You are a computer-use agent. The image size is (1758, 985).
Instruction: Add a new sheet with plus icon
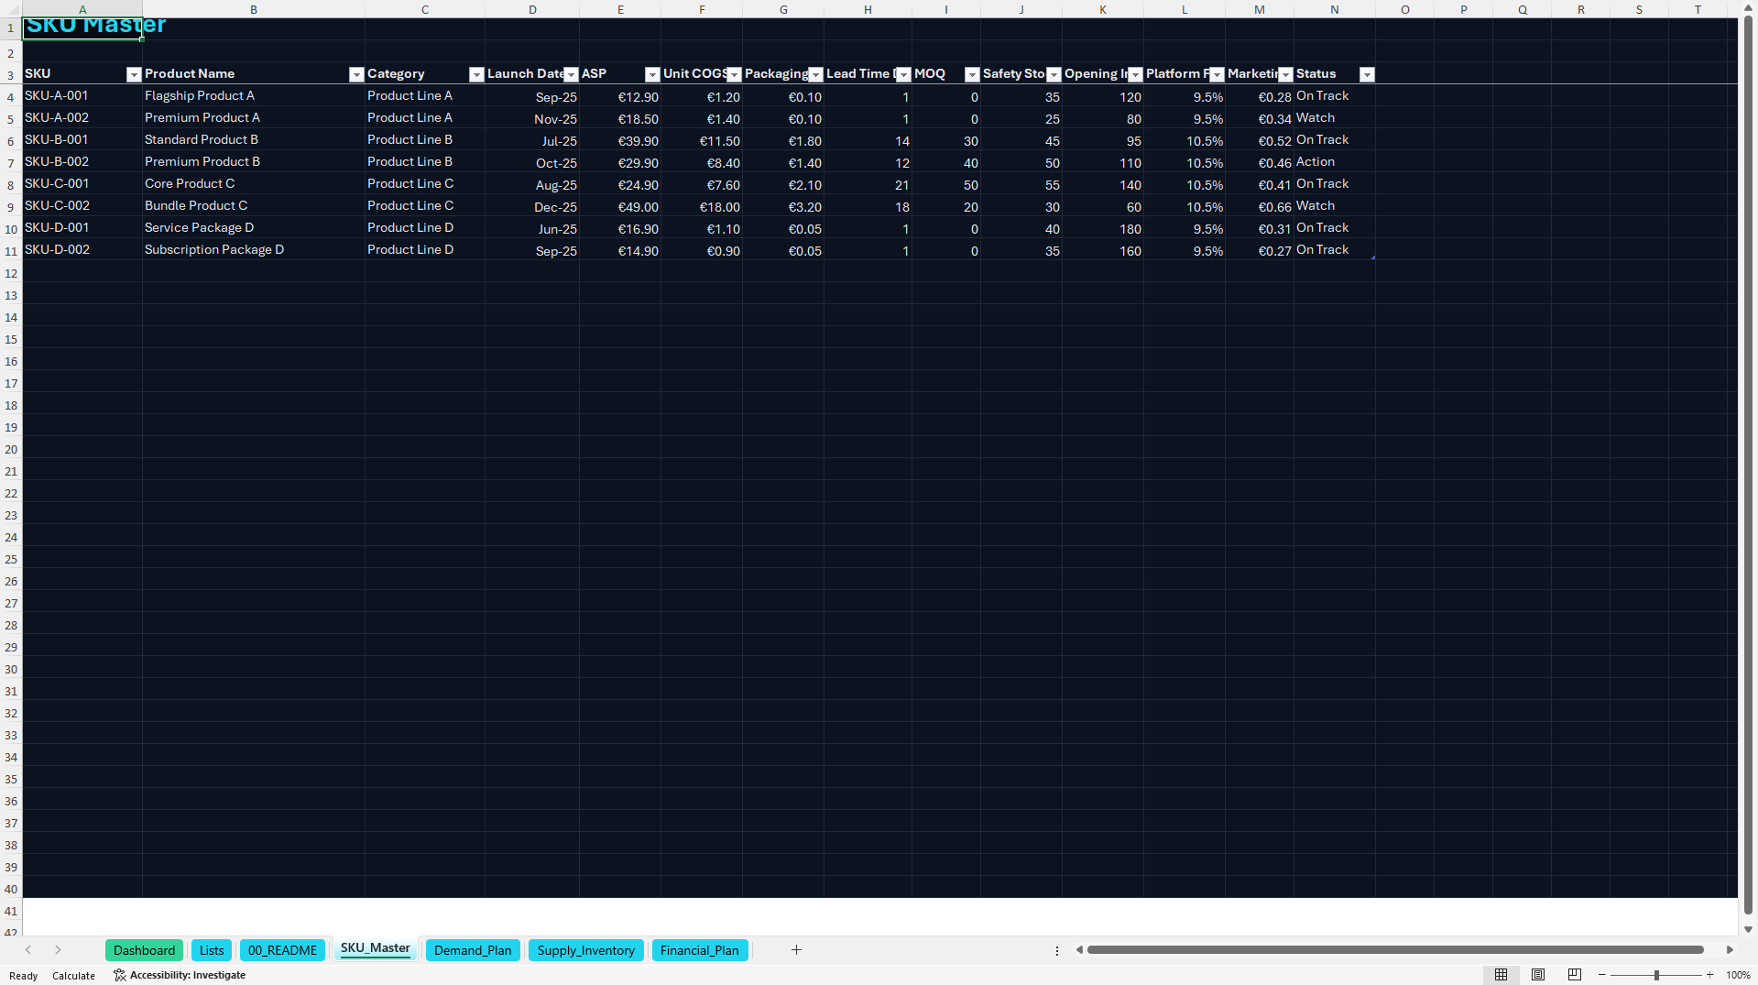[x=796, y=950]
